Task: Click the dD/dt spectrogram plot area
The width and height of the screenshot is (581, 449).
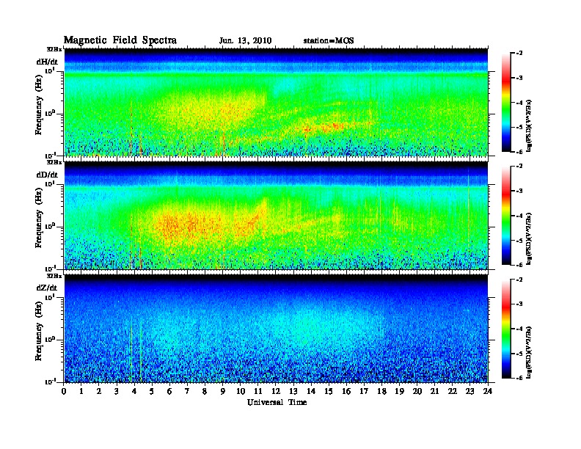Action: coord(276,215)
